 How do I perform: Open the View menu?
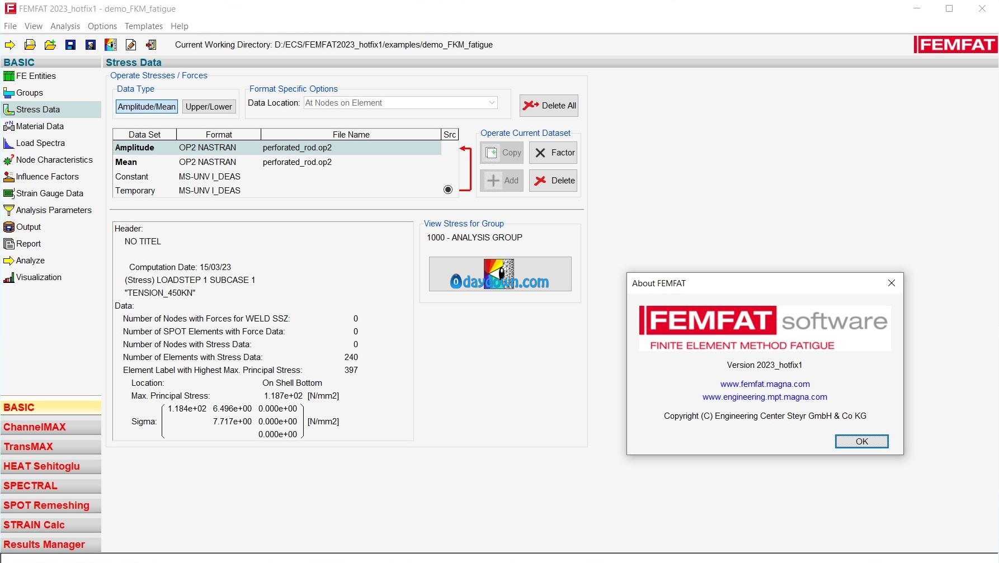[34, 26]
